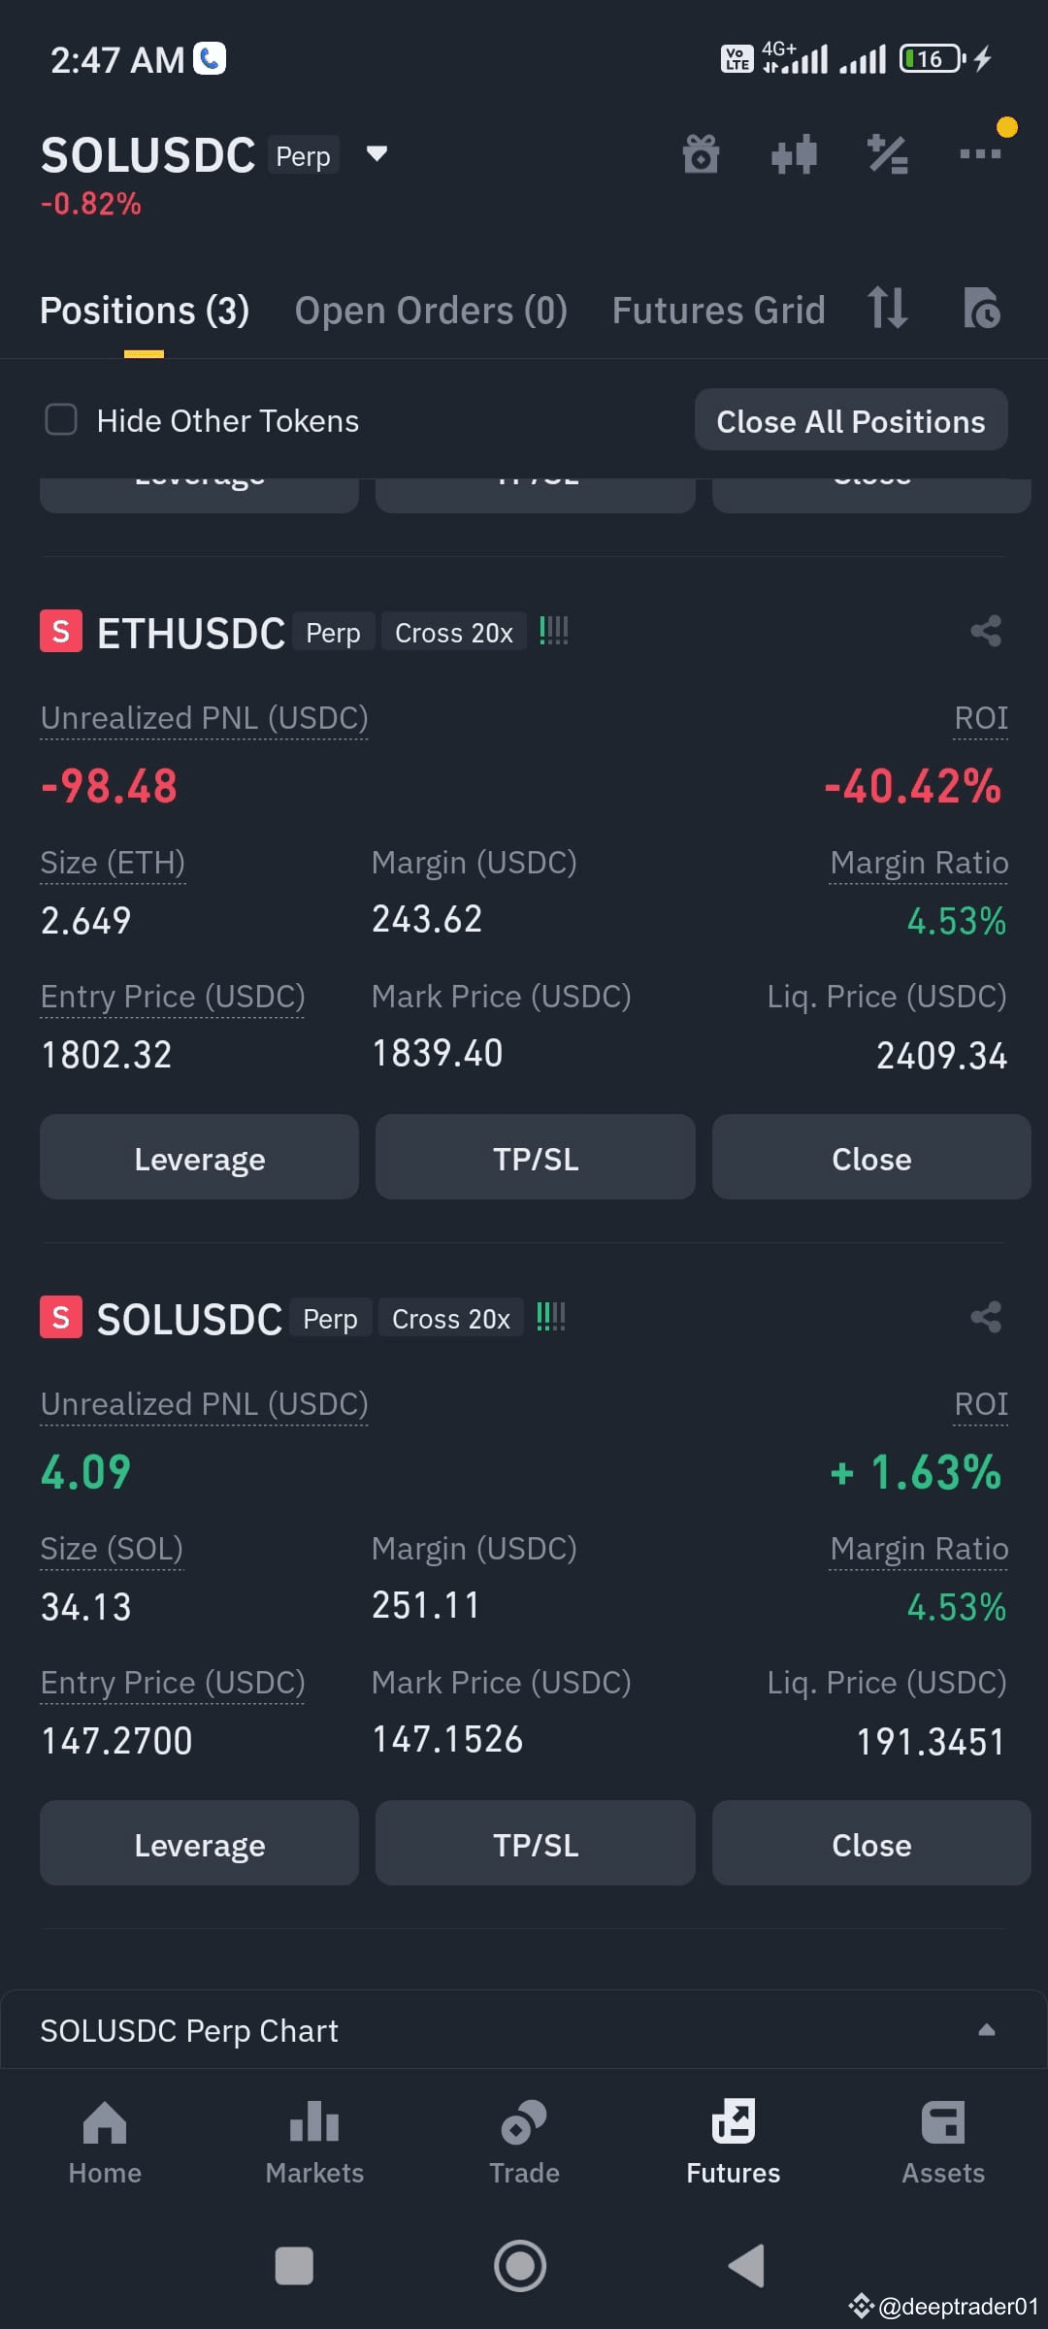
Task: Enable the Hide Other Tokens checkbox
Action: (x=61, y=420)
